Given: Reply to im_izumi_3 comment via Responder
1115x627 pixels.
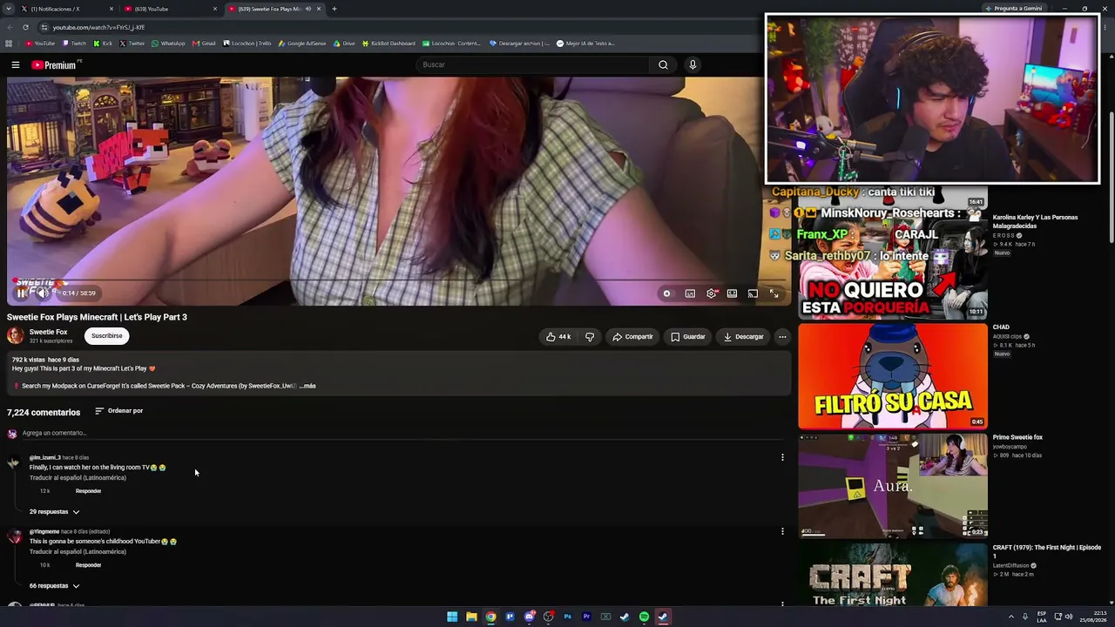Looking at the screenshot, I should (x=88, y=491).
